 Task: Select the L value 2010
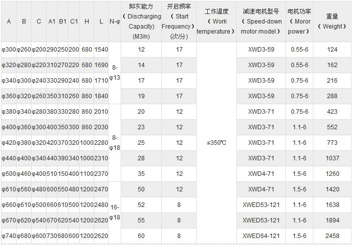(x=101, y=112)
